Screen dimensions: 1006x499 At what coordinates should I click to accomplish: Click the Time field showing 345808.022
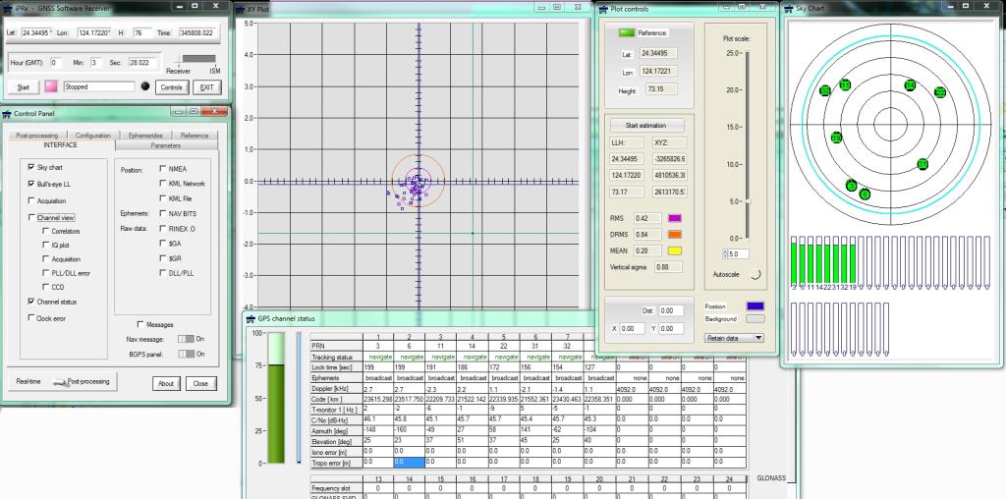tap(197, 32)
